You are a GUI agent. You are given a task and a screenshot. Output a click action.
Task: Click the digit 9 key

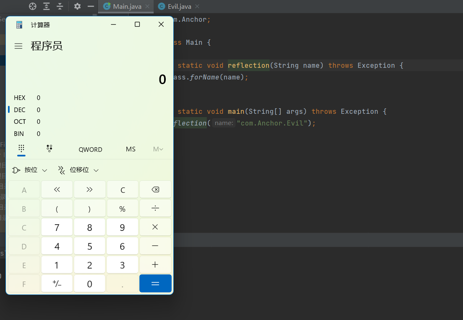point(122,227)
